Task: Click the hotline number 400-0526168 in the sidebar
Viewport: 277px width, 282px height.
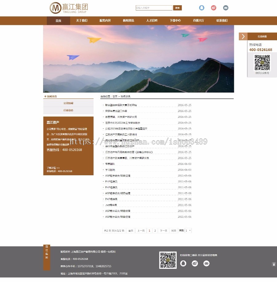Action: [261, 50]
